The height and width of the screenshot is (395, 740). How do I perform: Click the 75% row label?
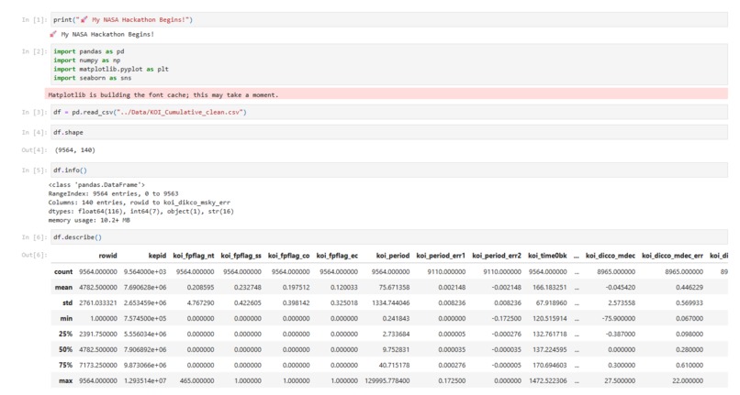coord(65,366)
